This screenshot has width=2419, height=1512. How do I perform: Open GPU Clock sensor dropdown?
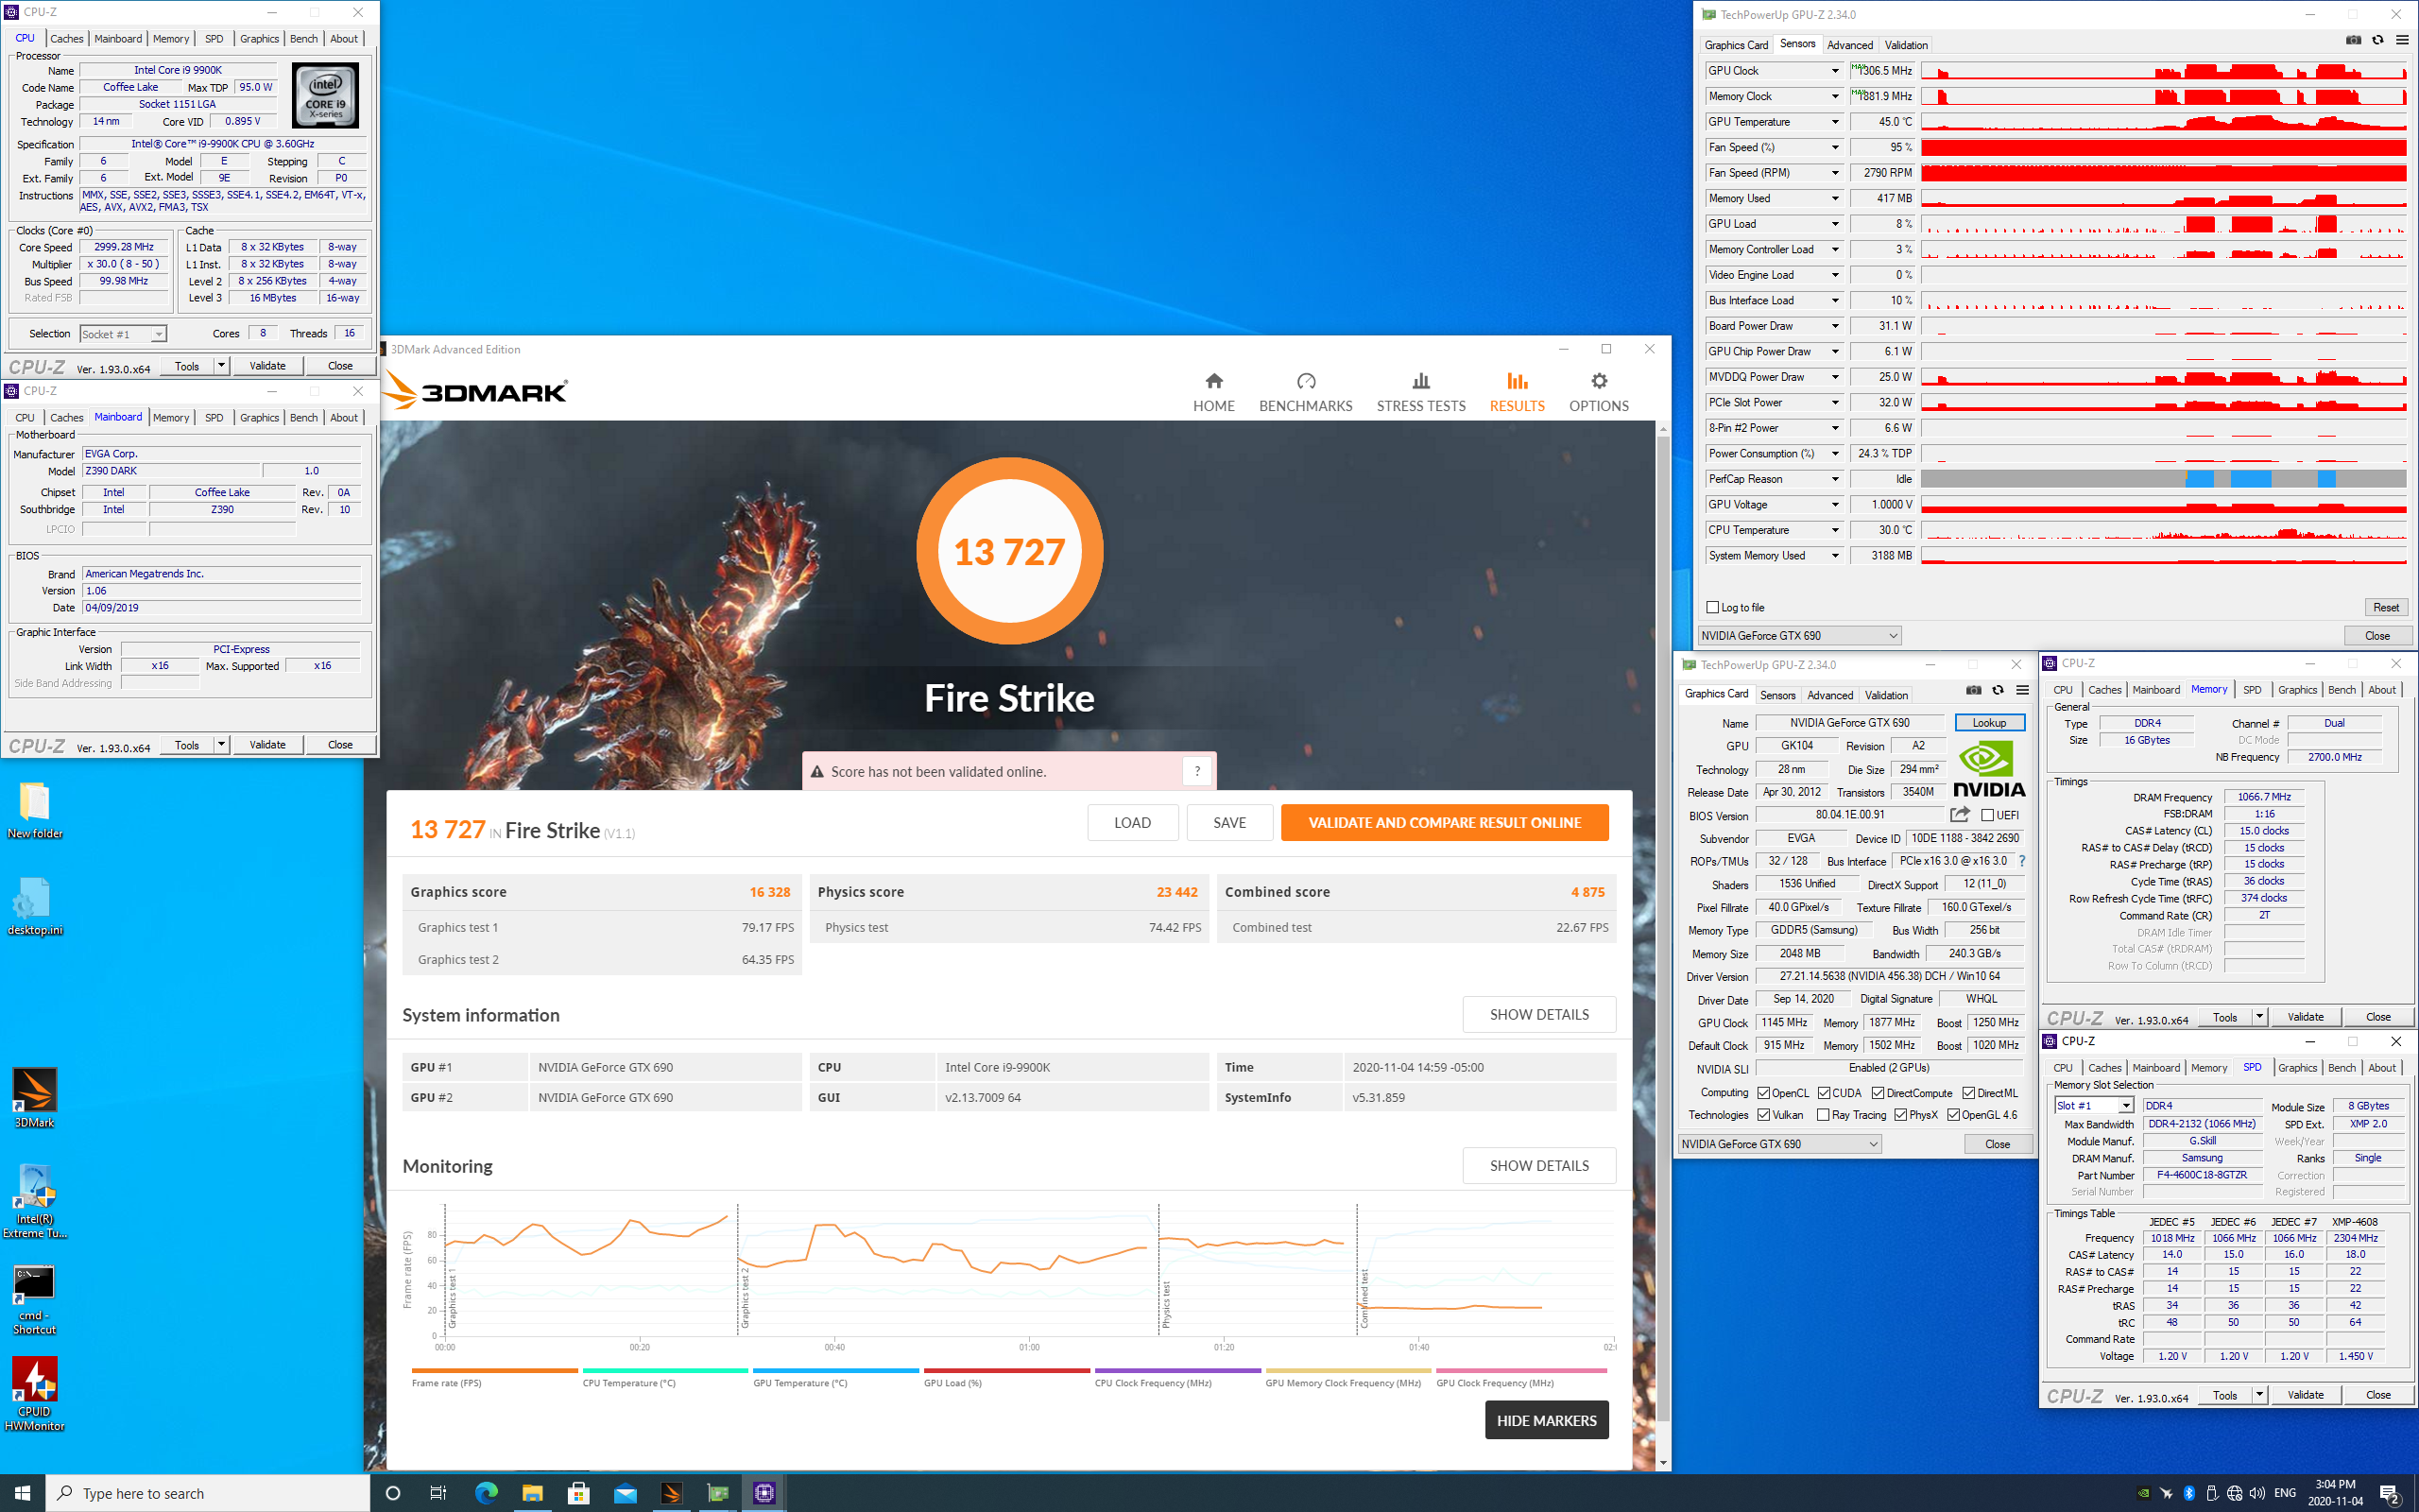point(1834,71)
